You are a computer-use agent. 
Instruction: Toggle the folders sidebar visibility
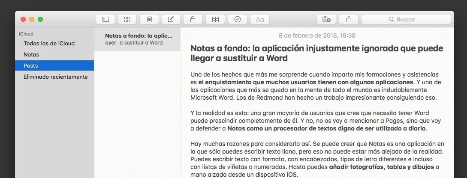pyautogui.click(x=105, y=19)
